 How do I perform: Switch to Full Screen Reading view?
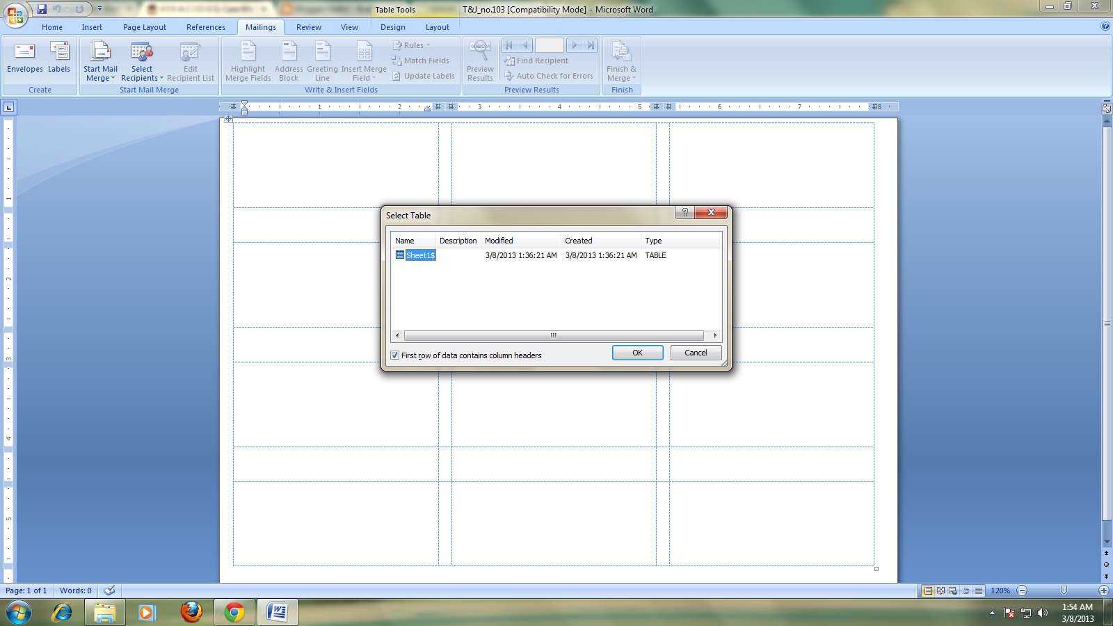point(940,591)
